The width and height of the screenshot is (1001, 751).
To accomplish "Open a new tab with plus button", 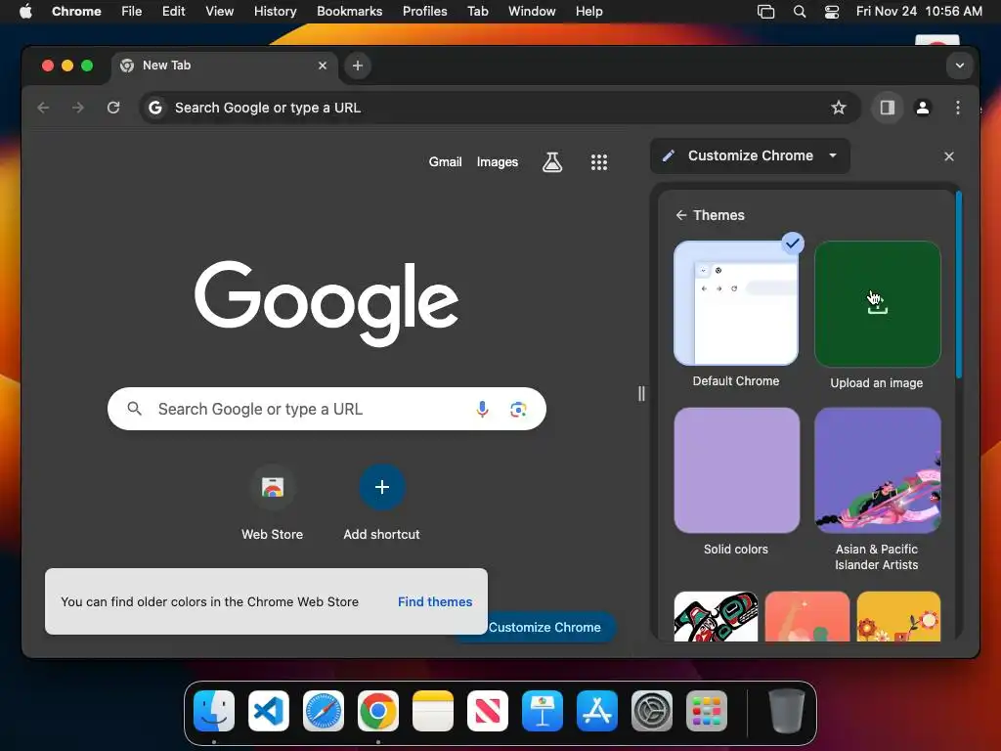I will click(x=358, y=66).
